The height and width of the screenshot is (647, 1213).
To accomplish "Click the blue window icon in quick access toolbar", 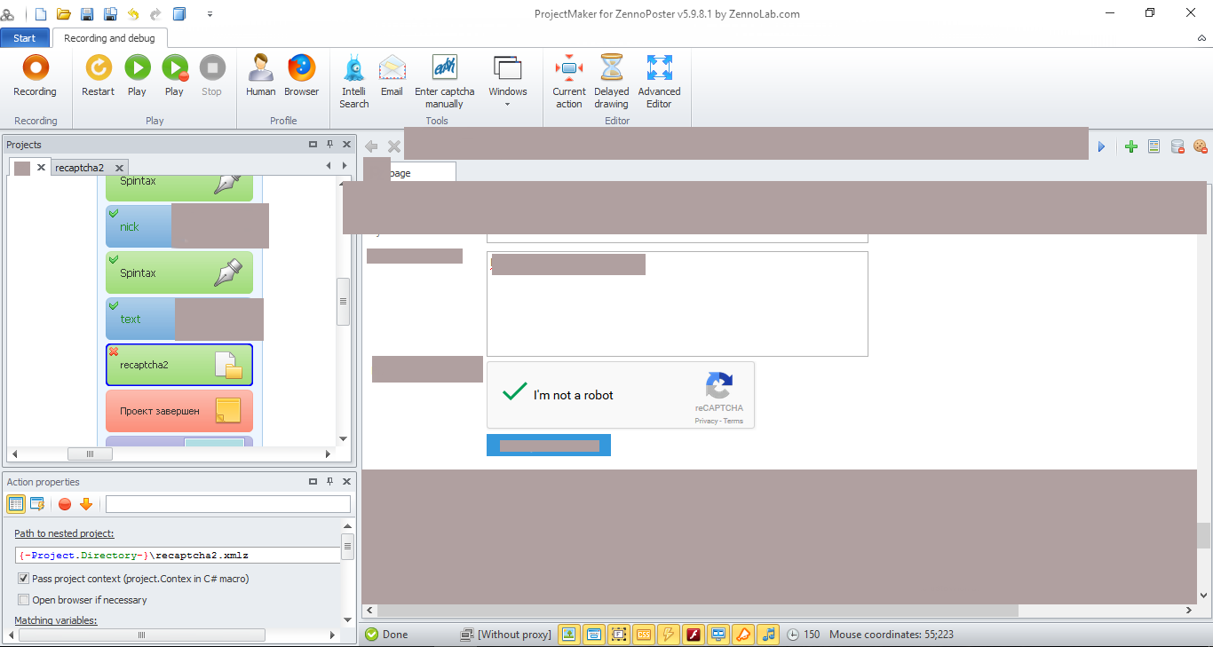I will [179, 14].
